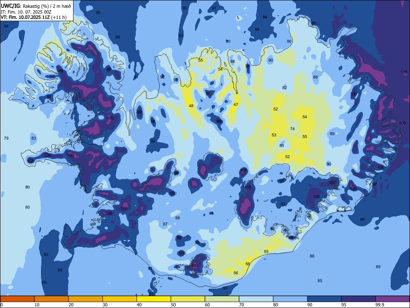Image resolution: width=410 pixels, height=308 pixels.
Task: Select the 53 value in the yellow zone
Action: [x=274, y=135]
